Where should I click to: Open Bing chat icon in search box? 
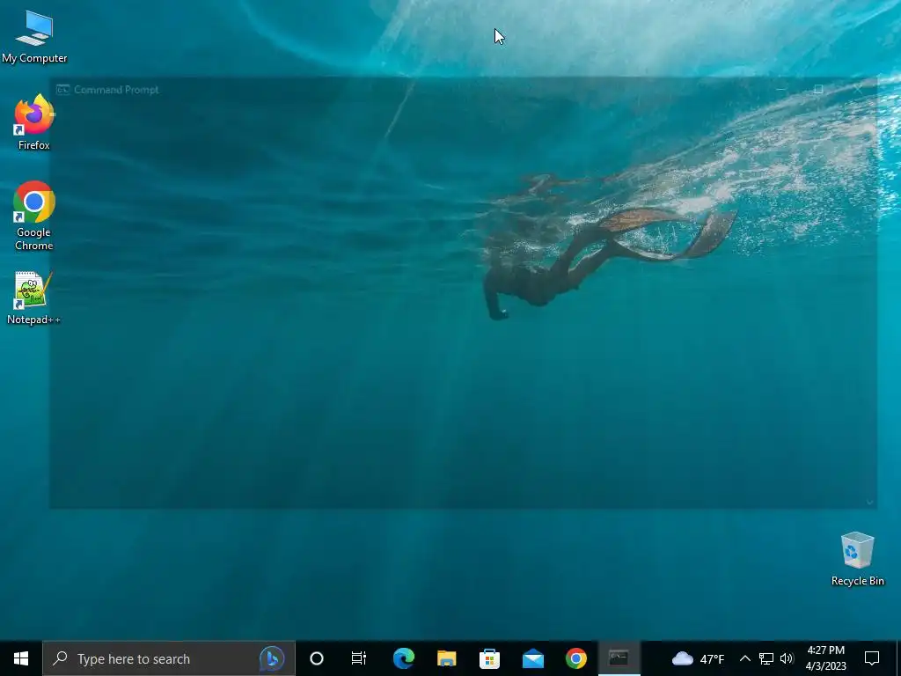[272, 658]
